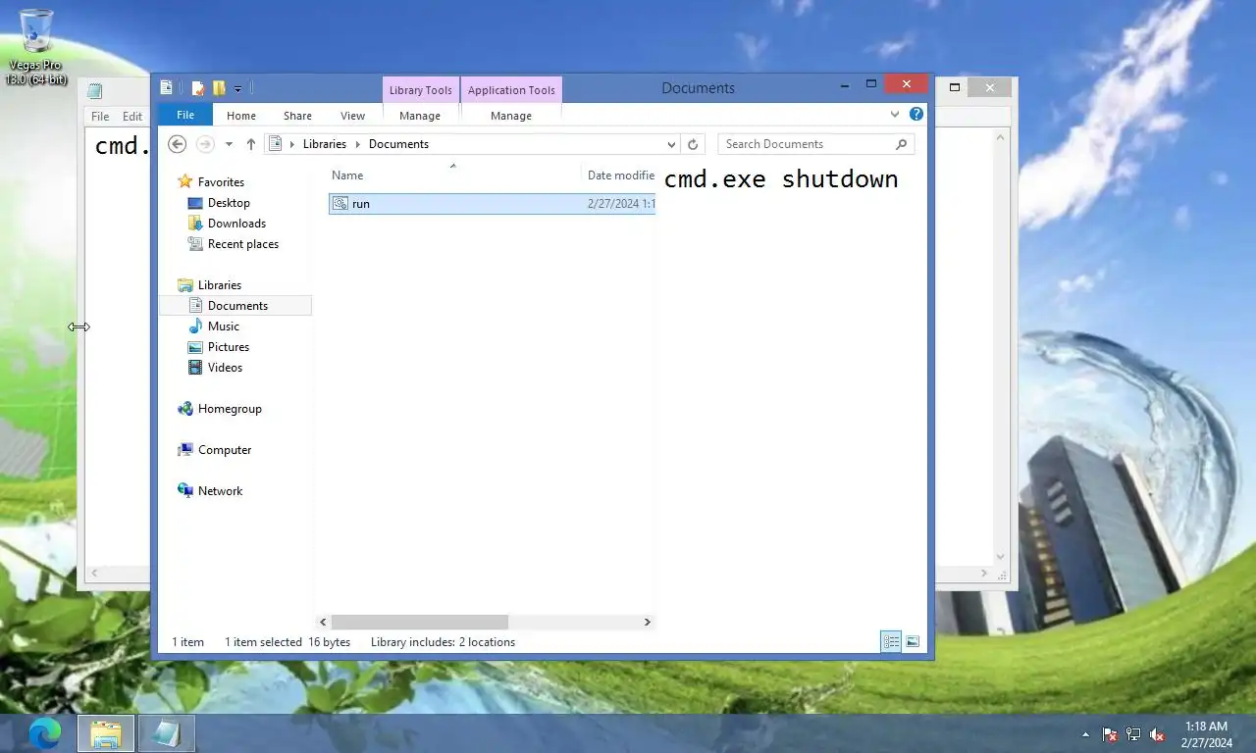The image size is (1256, 753).
Task: Click the file list horizontal scrollbar thumb
Action: tap(419, 622)
